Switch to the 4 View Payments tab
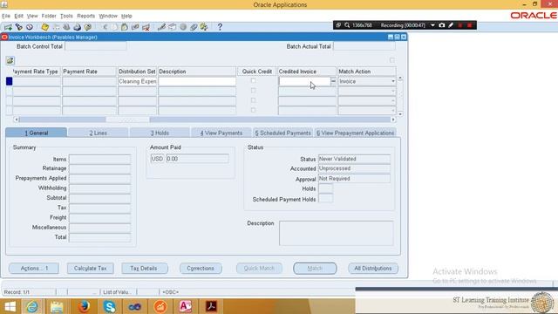558x314 pixels. pyautogui.click(x=221, y=133)
